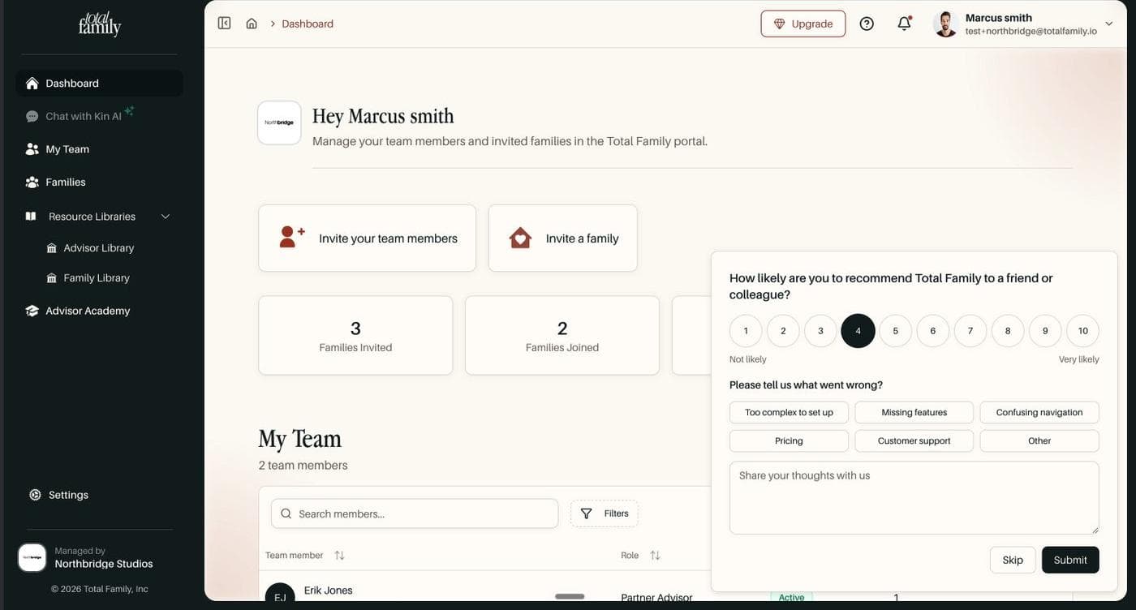The image size is (1136, 610).
Task: Click Marcus smith profile avatar
Action: tap(945, 24)
